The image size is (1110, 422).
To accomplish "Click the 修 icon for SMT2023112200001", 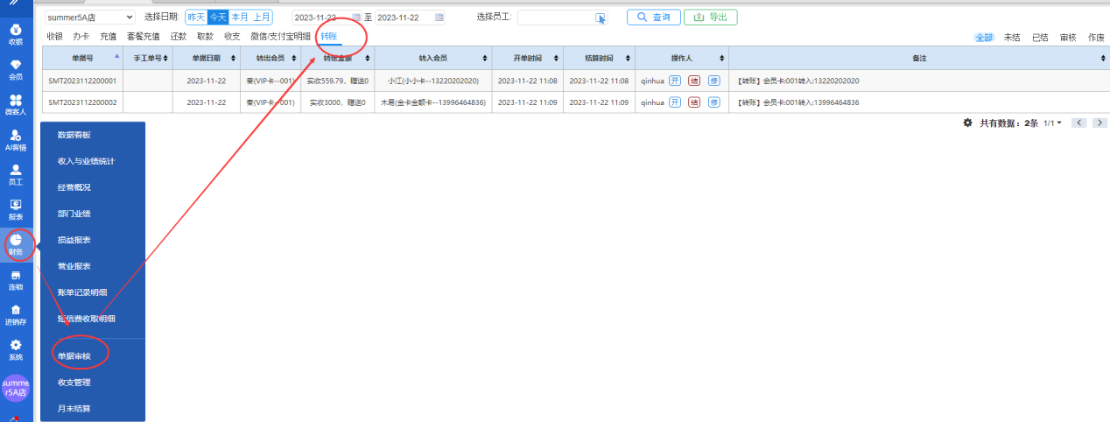I will pyautogui.click(x=714, y=81).
